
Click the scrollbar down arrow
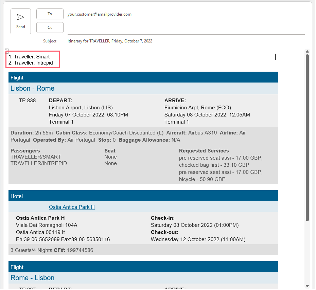point(307,286)
